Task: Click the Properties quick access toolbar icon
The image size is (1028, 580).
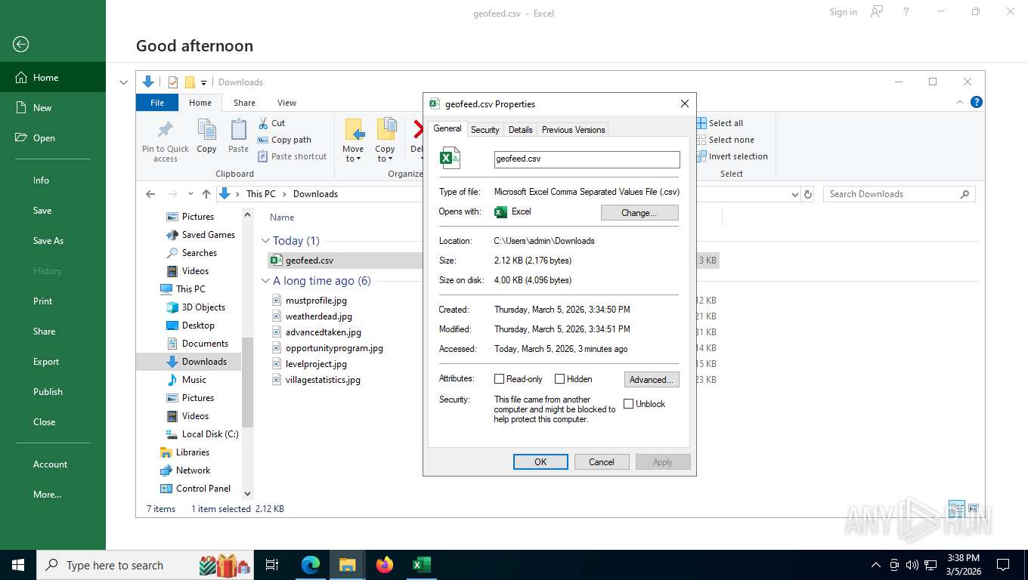Action: point(173,82)
